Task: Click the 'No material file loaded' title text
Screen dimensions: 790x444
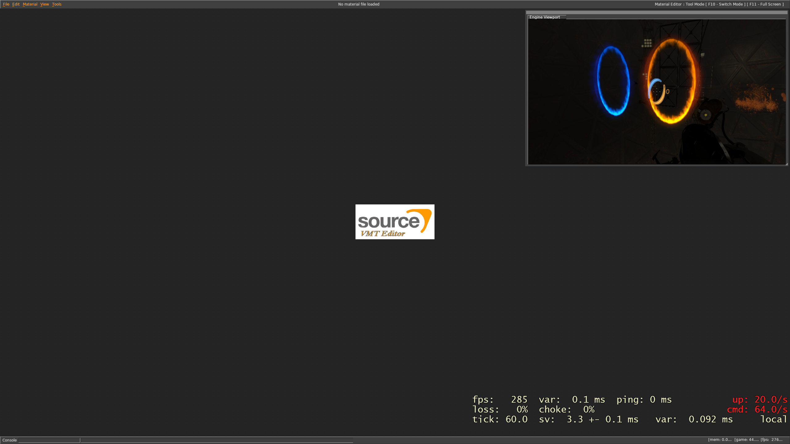Action: pos(358,4)
